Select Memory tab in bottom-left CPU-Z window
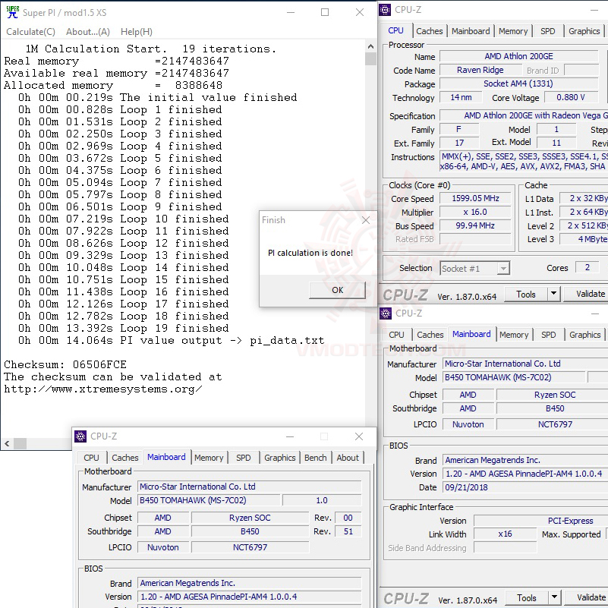 pos(209,458)
